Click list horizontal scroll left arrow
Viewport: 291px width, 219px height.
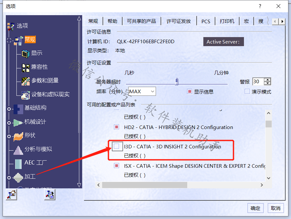click(x=99, y=185)
